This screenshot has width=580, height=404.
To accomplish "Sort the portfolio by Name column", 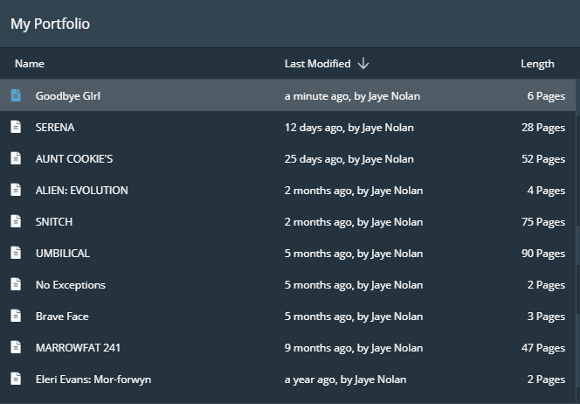I will click(x=30, y=64).
